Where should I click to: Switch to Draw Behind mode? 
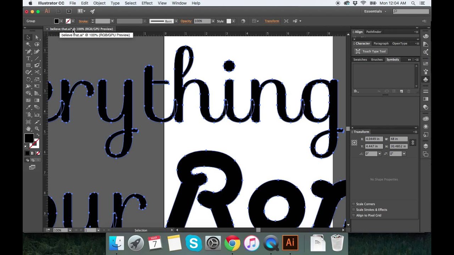click(x=33, y=160)
